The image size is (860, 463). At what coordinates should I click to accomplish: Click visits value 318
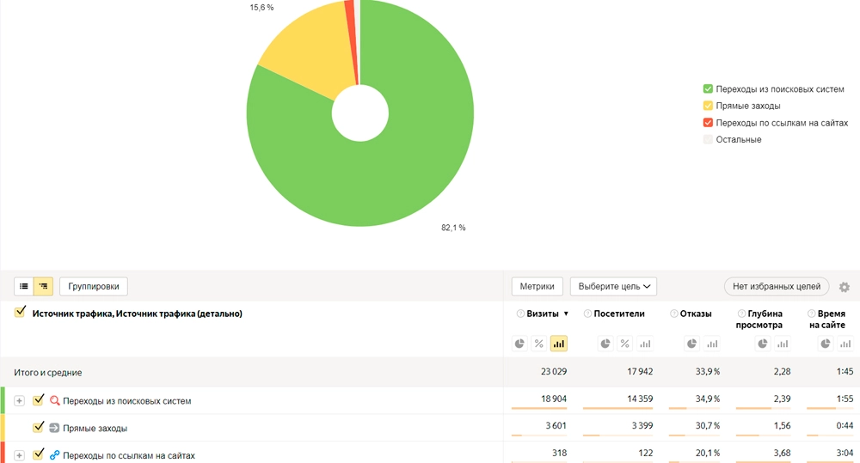coord(560,454)
